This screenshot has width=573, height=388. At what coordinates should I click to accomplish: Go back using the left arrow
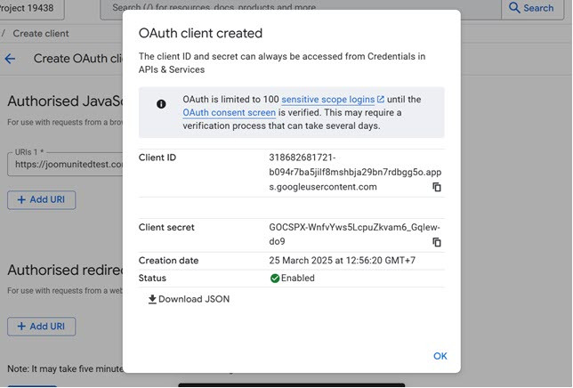click(10, 59)
